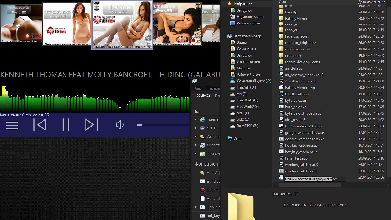Select the red Bdcam process icon
391x220 pixels.
[x=202, y=190]
